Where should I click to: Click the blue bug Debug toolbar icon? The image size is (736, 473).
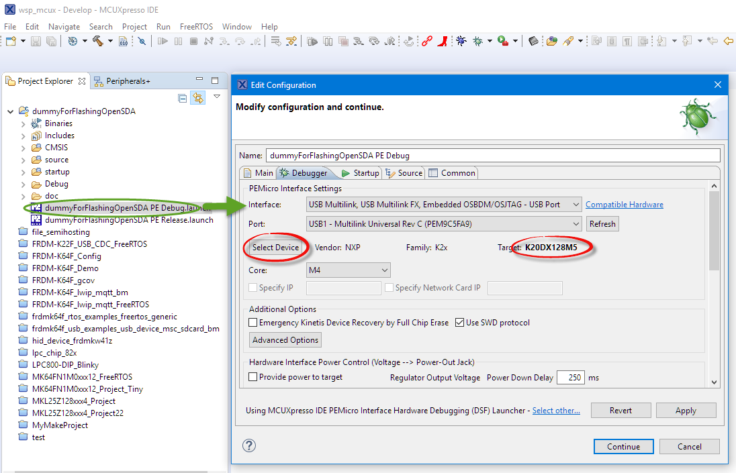[461, 41]
